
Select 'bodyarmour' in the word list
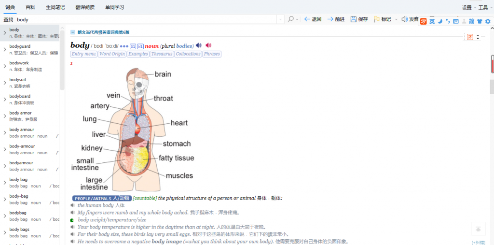(x=30, y=166)
